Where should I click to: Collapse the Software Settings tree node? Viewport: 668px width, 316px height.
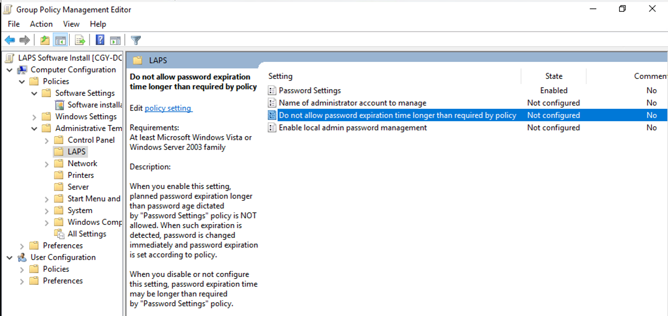tap(35, 93)
